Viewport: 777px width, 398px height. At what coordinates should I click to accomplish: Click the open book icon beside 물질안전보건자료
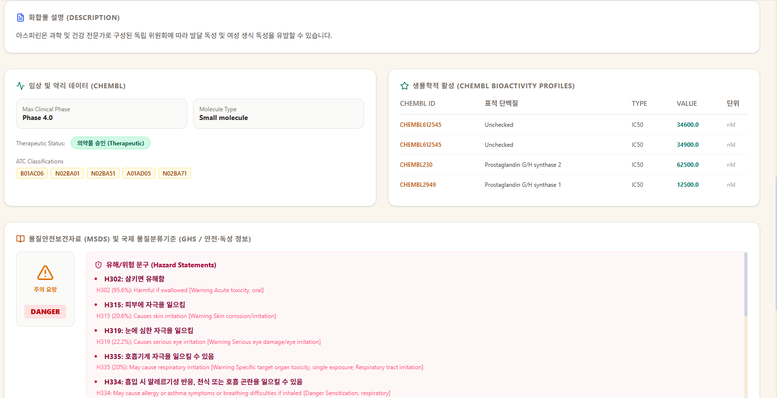click(x=20, y=239)
